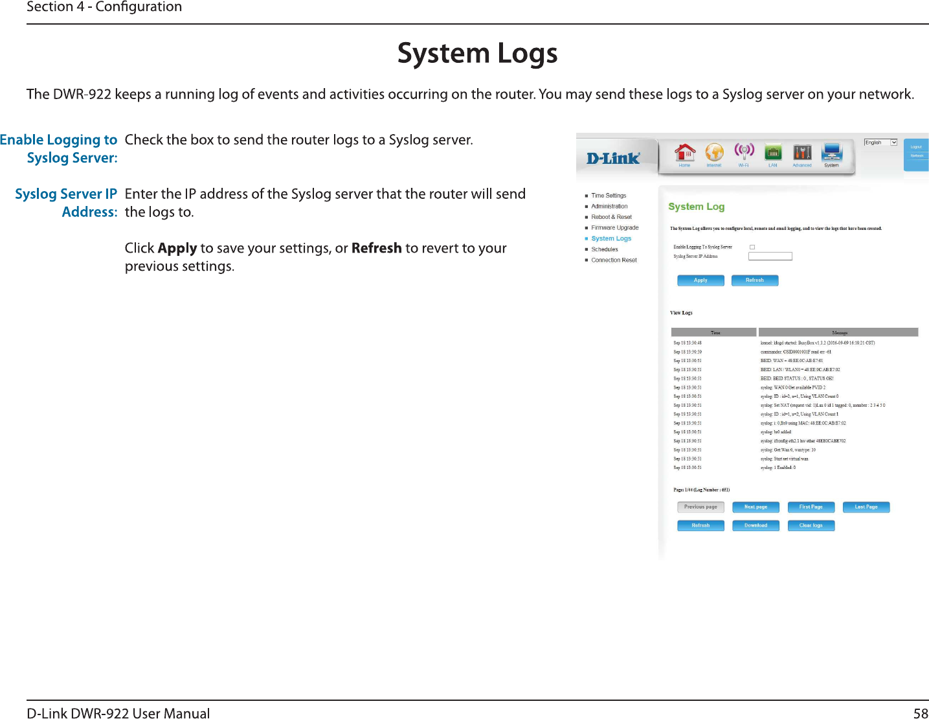929x719 pixels.
Task: Open Connection Reset sidebar item
Action: [x=614, y=260]
